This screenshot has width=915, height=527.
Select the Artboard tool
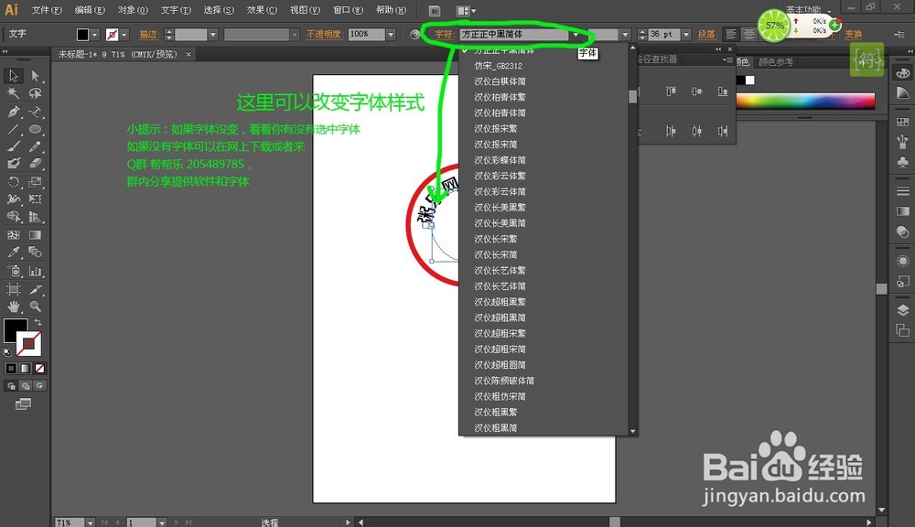[x=14, y=289]
